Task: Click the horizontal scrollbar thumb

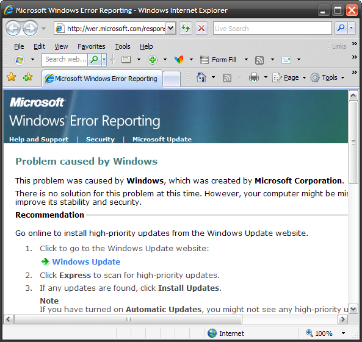Action: point(128,319)
